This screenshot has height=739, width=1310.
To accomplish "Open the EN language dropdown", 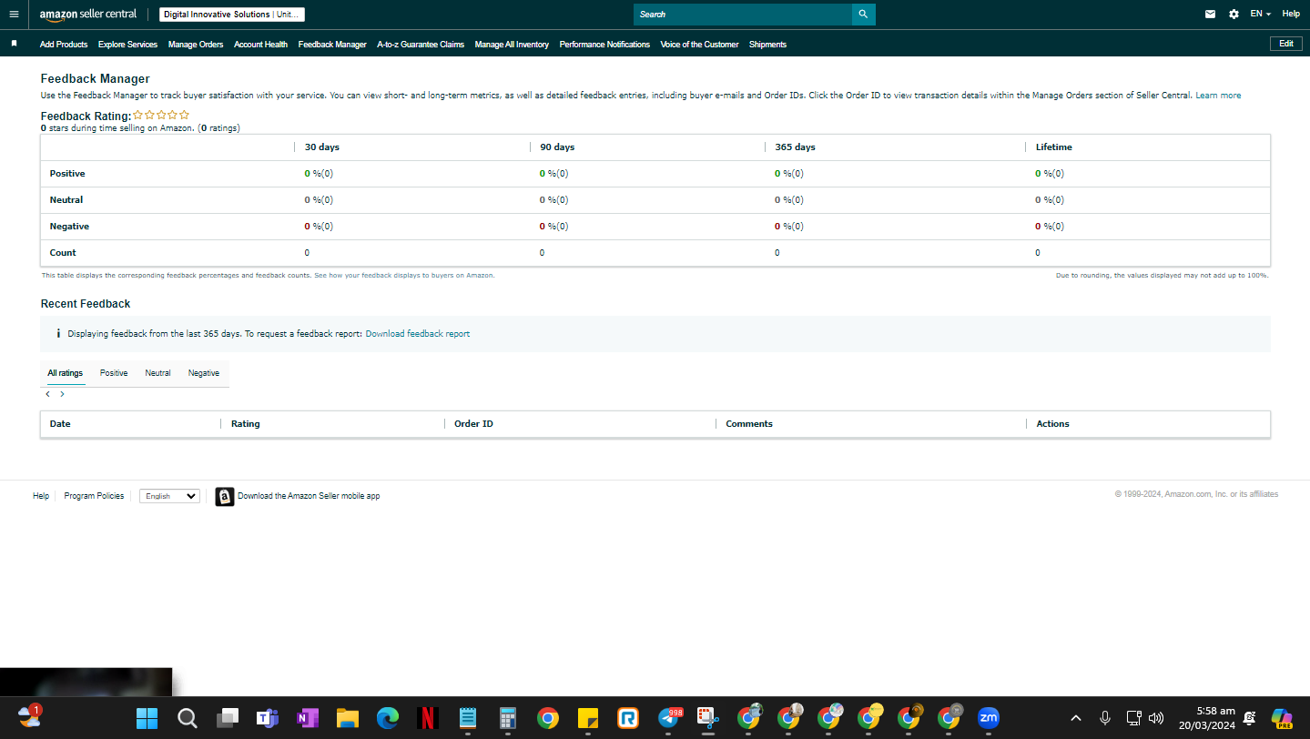I will [1260, 15].
